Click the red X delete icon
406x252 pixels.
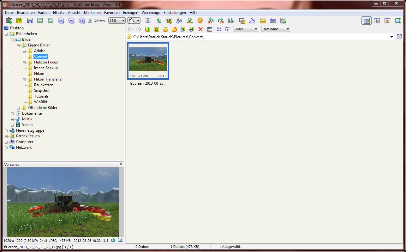(x=200, y=29)
